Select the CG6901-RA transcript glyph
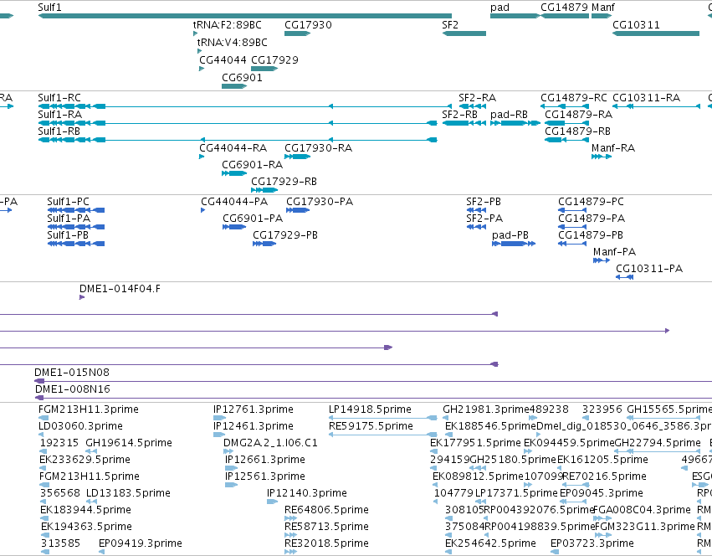712x556 pixels. (x=234, y=173)
